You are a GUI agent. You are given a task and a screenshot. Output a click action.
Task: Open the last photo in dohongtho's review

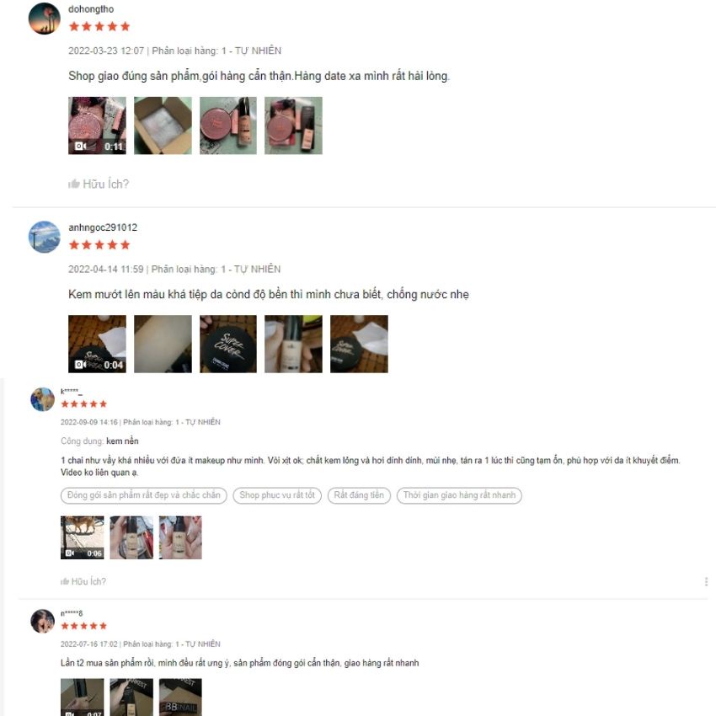coord(294,126)
